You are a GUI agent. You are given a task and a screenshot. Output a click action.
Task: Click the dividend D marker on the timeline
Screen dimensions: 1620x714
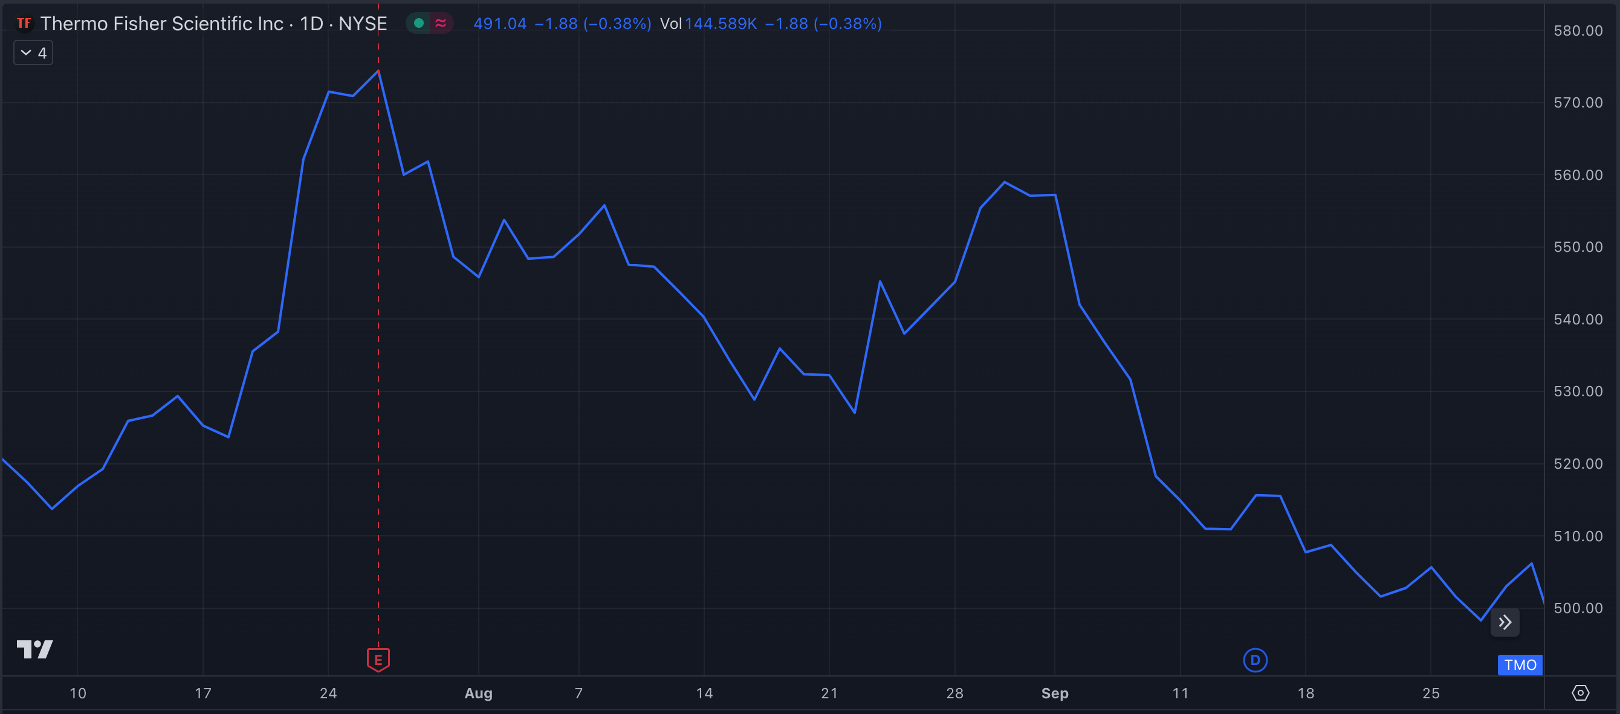coord(1254,661)
